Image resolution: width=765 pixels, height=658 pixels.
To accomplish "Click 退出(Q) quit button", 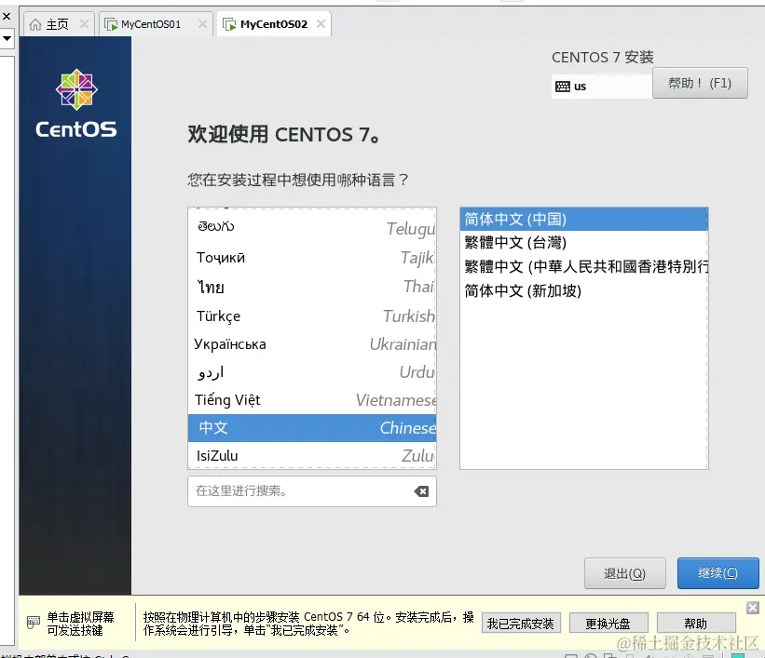I will (625, 573).
